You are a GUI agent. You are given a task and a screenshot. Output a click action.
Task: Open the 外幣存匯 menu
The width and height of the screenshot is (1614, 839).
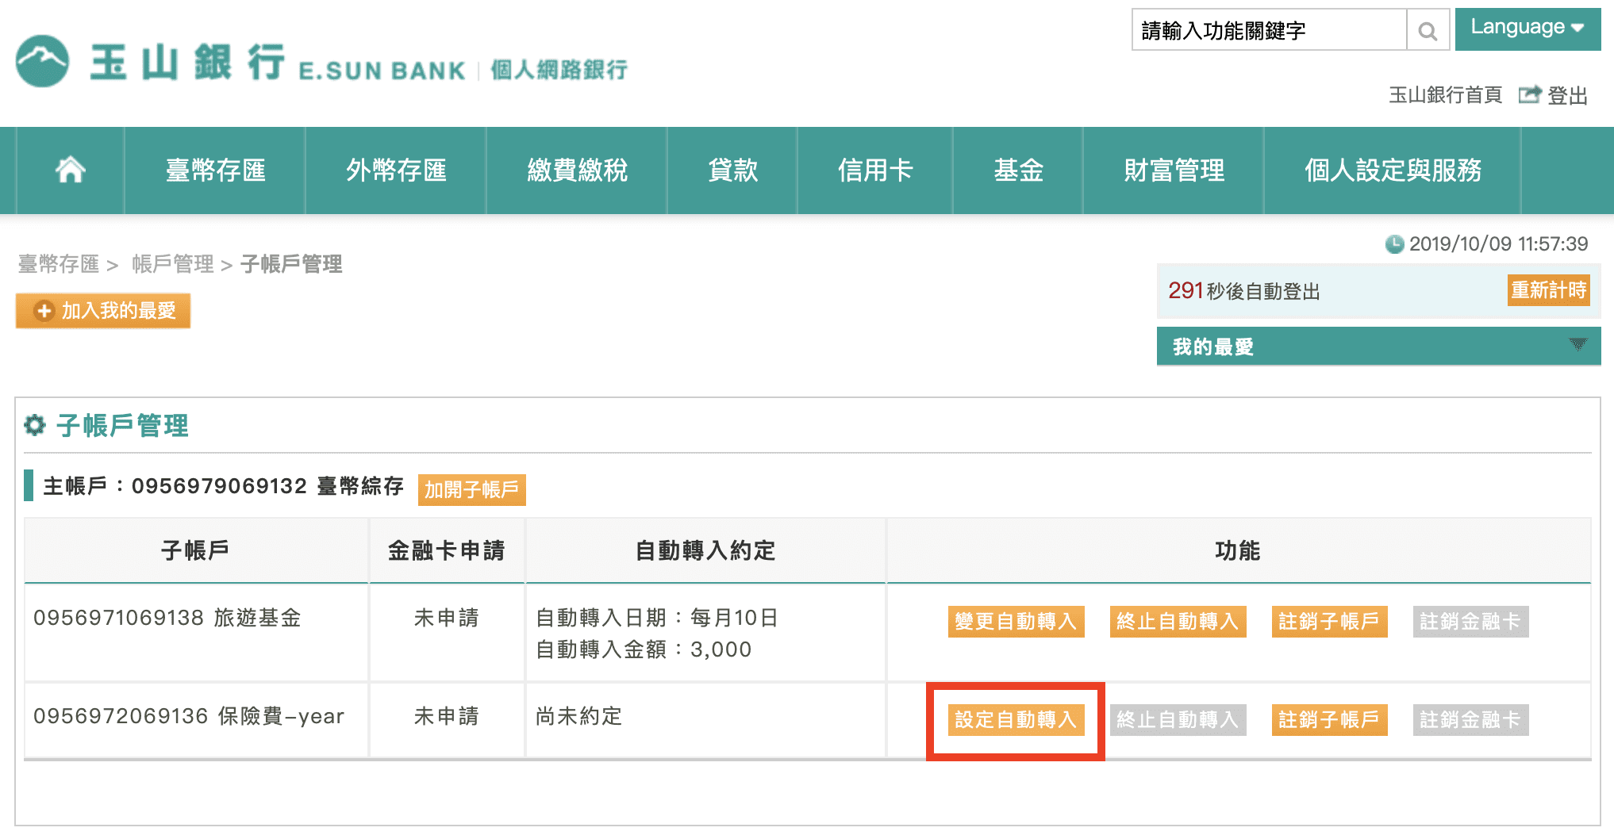click(396, 170)
